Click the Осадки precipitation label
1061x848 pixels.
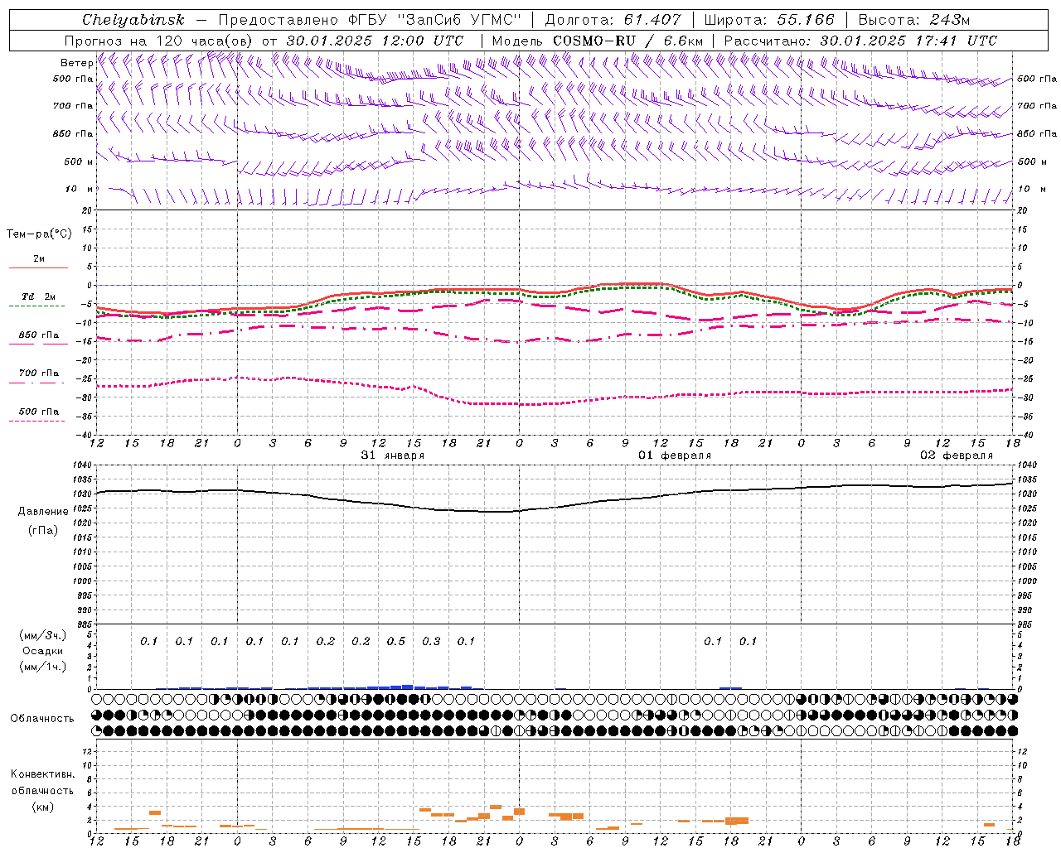[43, 651]
